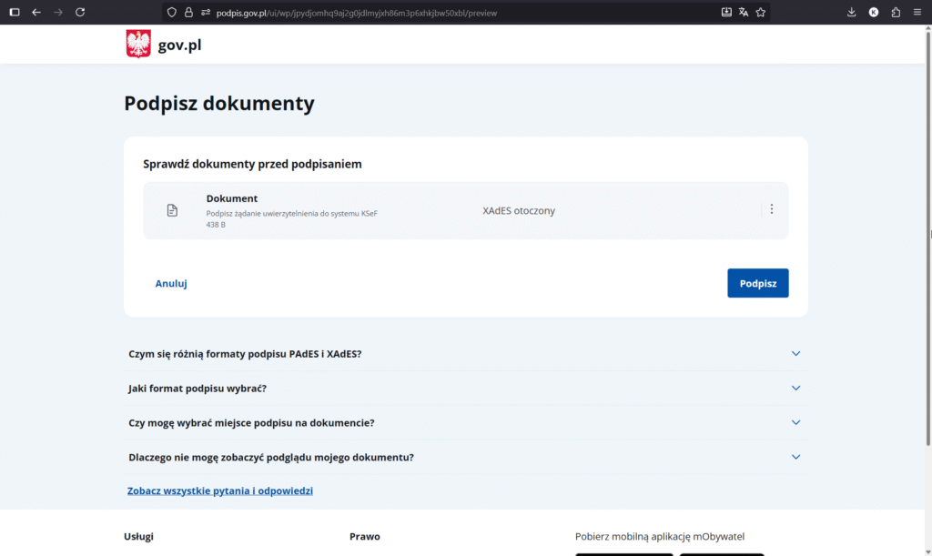Image resolution: width=932 pixels, height=556 pixels.
Task: Expand the PAdES and XAdES formats question
Action: click(x=795, y=353)
